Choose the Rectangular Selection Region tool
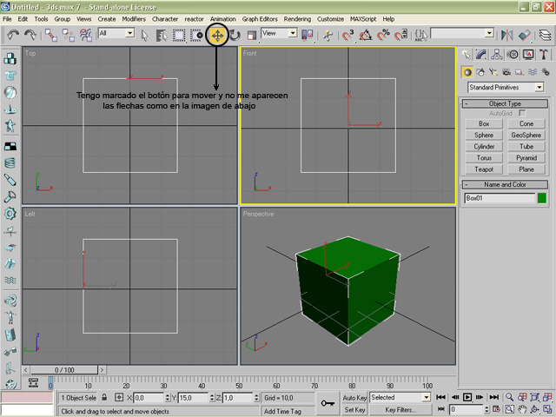This screenshot has width=556, height=417. (x=179, y=35)
